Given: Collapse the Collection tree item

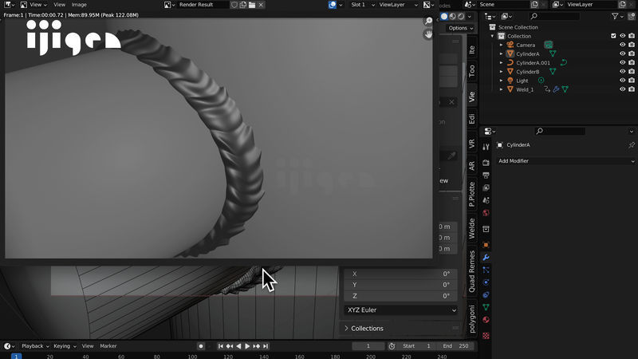Looking at the screenshot, I should click(492, 36).
